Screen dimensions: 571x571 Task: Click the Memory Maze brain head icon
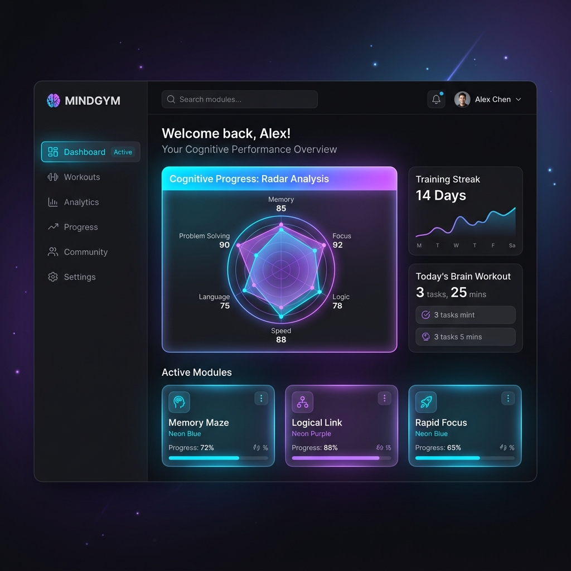179,402
